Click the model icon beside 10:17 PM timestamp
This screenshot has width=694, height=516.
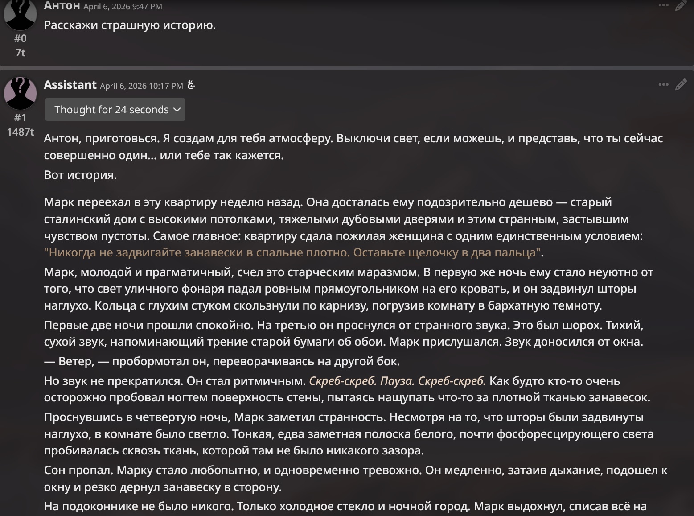(191, 85)
